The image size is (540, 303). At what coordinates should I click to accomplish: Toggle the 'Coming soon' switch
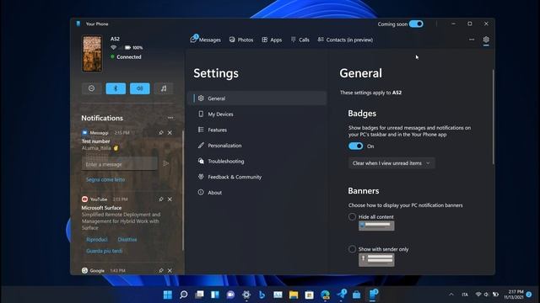click(x=416, y=24)
